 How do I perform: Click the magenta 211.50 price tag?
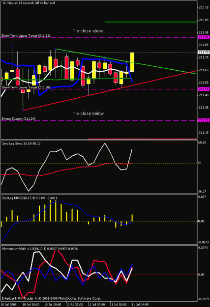(204, 89)
